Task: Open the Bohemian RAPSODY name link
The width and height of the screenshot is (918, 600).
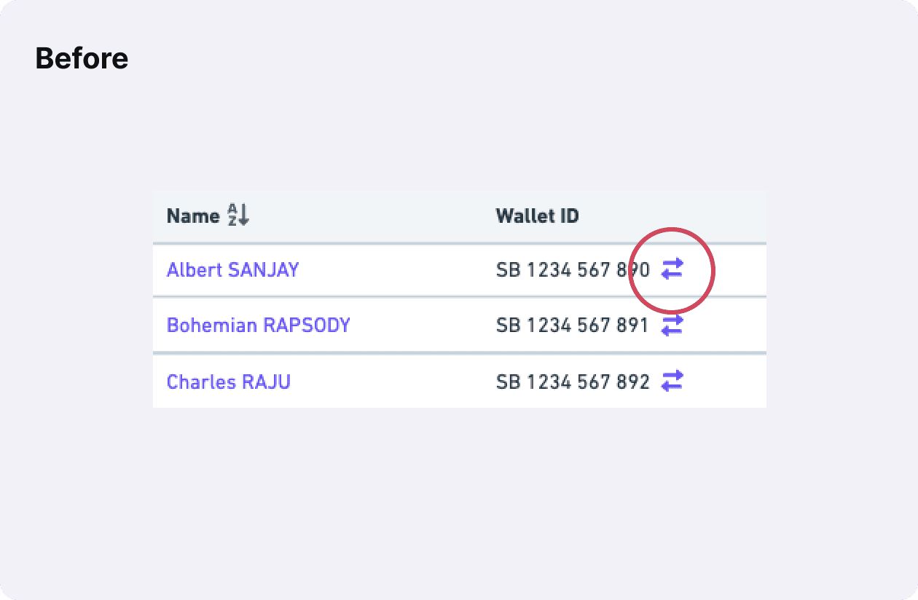Action: 259,325
